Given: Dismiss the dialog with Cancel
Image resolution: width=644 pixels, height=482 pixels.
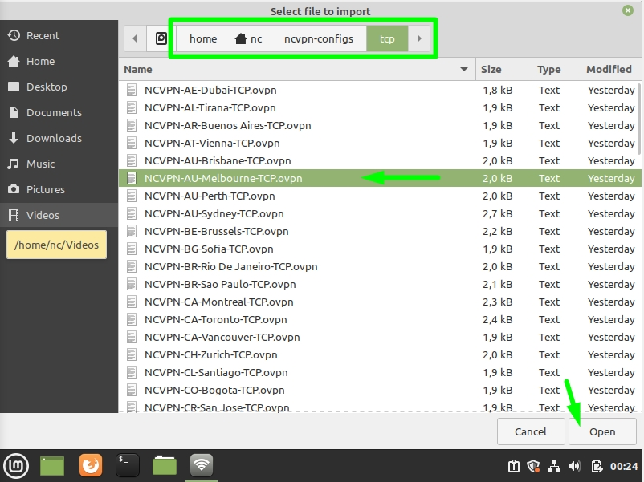Looking at the screenshot, I should coord(531,431).
